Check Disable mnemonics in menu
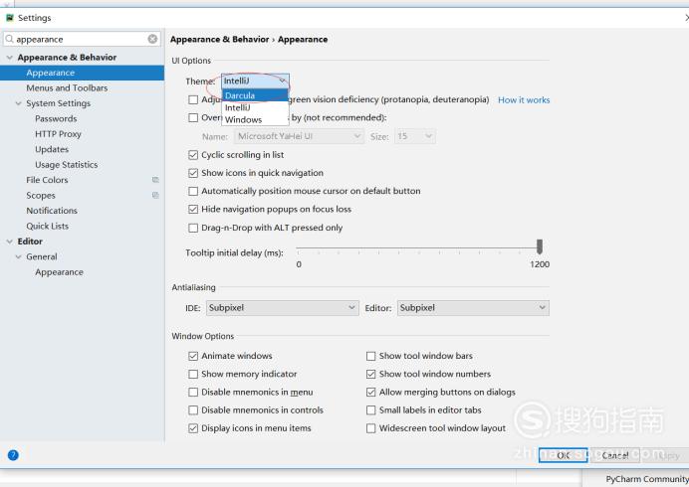Viewport: 689px width, 487px height. click(193, 392)
